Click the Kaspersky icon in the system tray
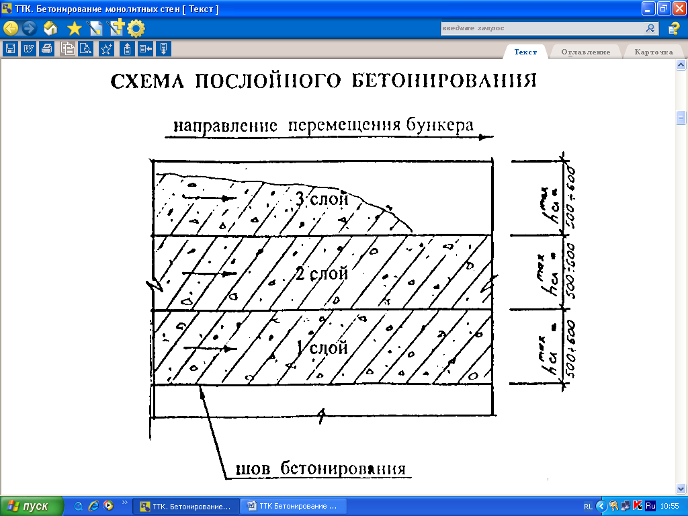Screen dimensions: 688x516 point(638,507)
